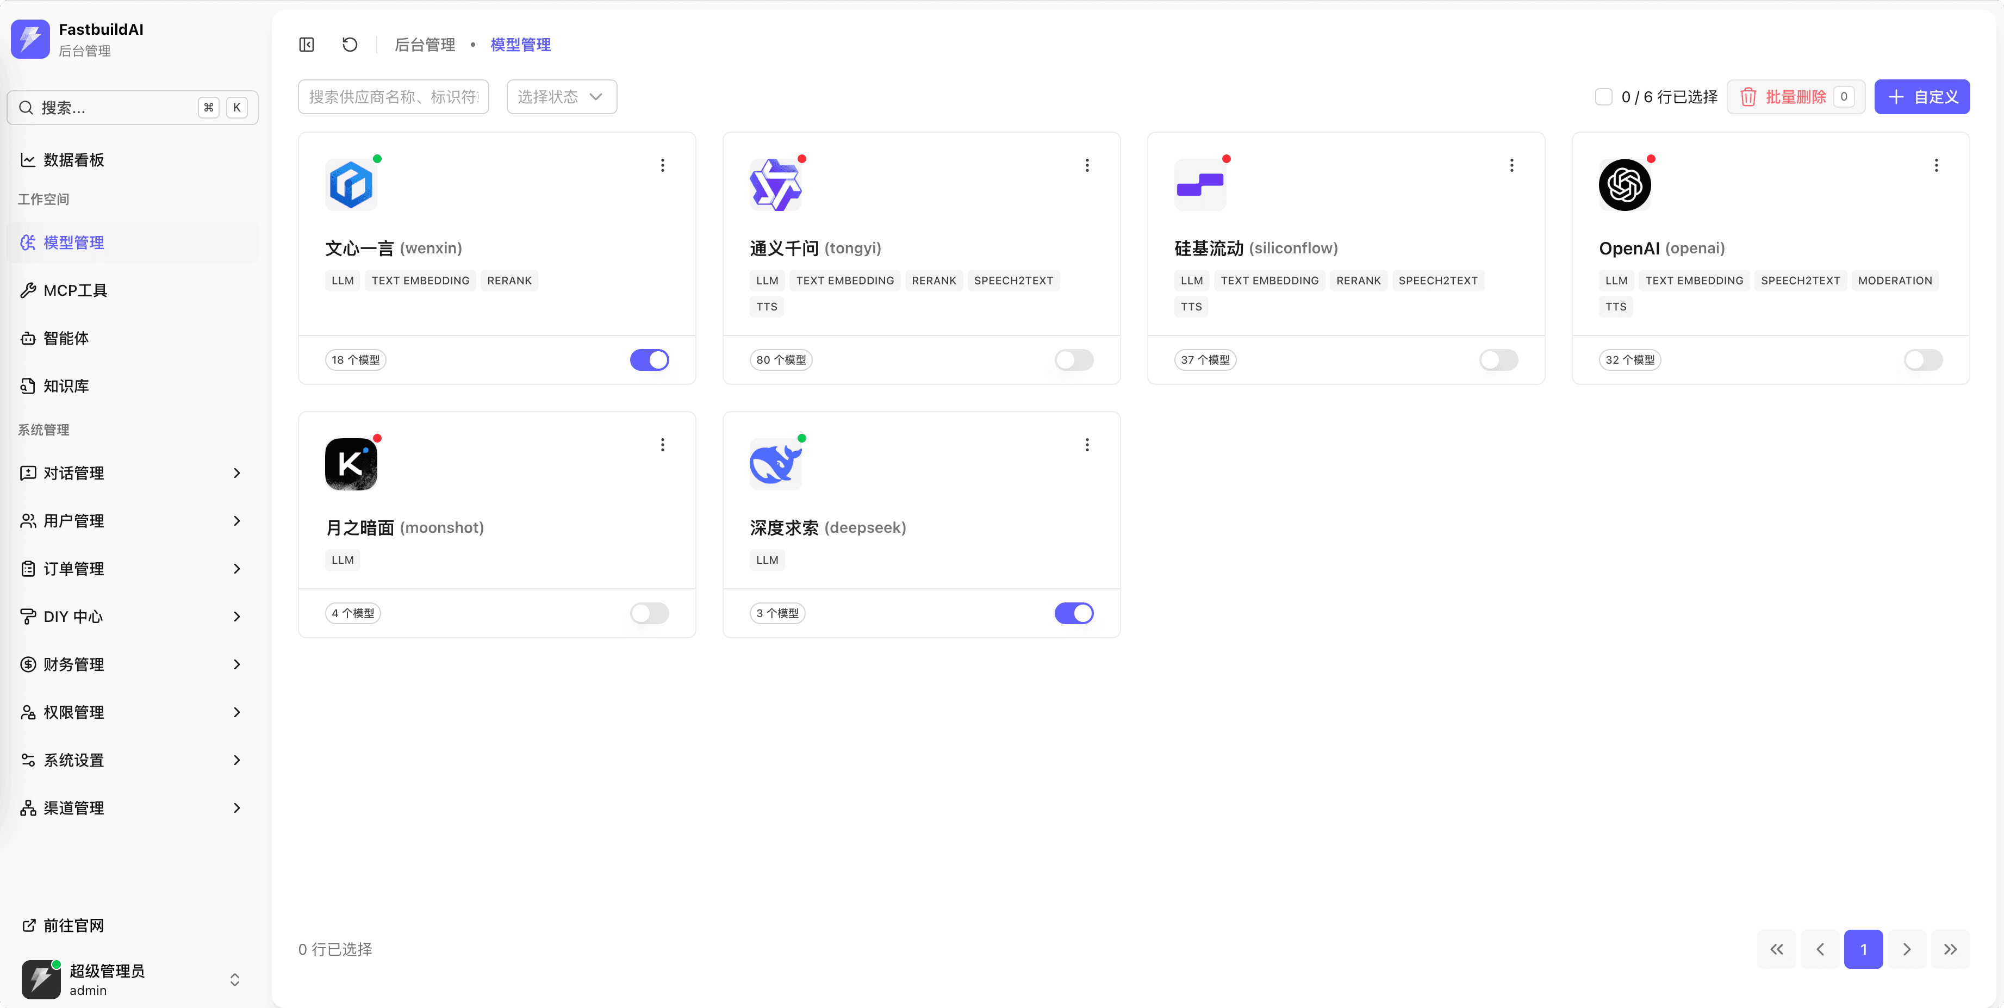Go to 知识库 in sidebar
The width and height of the screenshot is (2004, 1008).
point(66,386)
